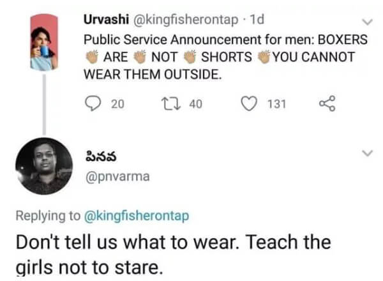Like the tweet with the heart icon
This screenshot has width=383, height=281.
click(252, 104)
